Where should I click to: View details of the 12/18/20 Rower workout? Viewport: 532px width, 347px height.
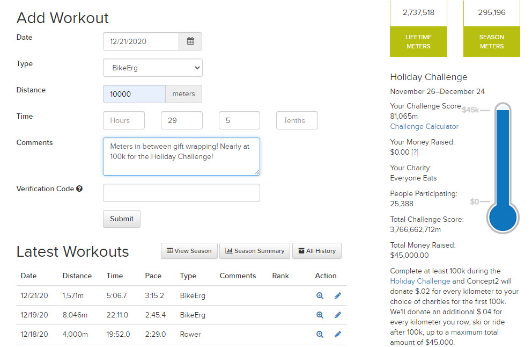(320, 334)
